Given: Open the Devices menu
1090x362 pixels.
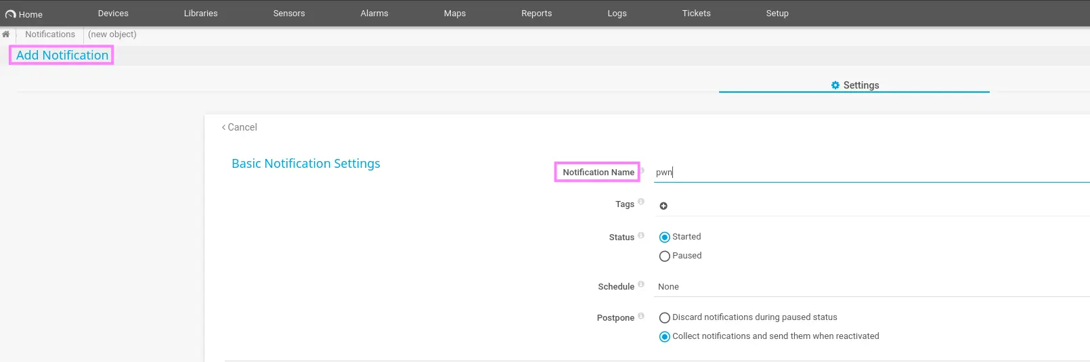Looking at the screenshot, I should pyautogui.click(x=113, y=14).
